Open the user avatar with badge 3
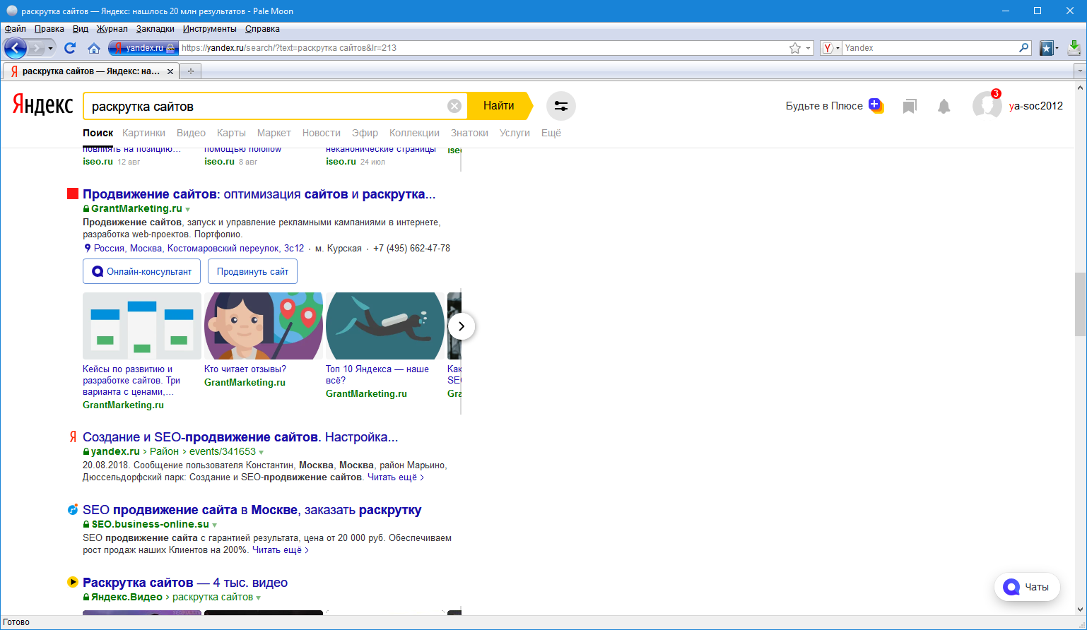The image size is (1087, 630). pyautogui.click(x=987, y=105)
